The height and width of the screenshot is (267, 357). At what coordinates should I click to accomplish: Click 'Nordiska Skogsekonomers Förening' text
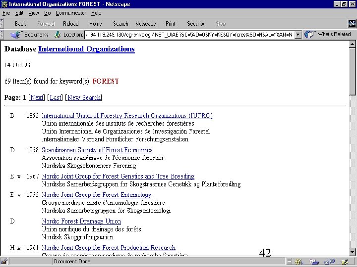pyautogui.click(x=89, y=166)
